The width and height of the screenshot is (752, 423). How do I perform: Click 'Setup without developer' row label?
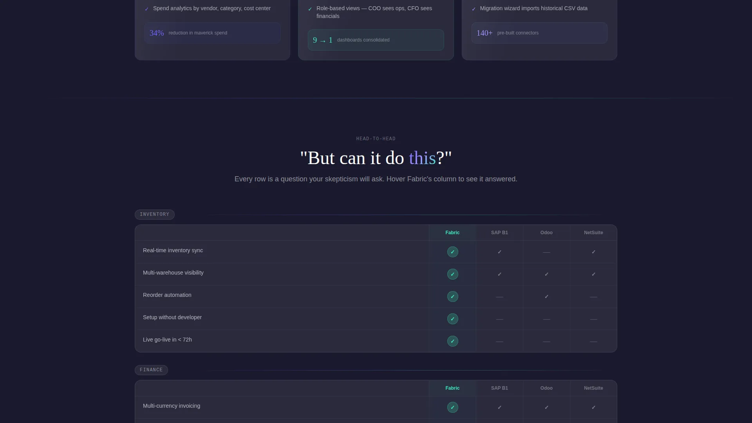172,317
